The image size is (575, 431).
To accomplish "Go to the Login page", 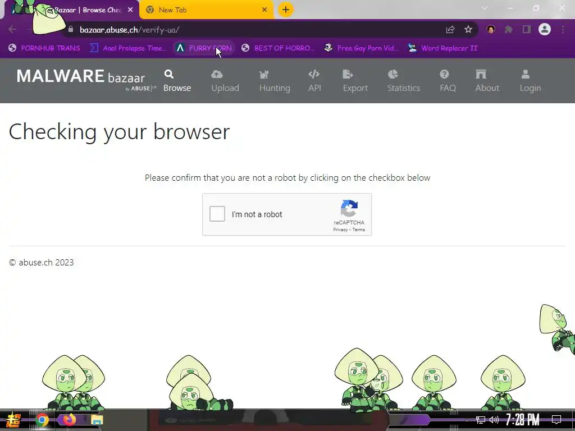I will 530,81.
